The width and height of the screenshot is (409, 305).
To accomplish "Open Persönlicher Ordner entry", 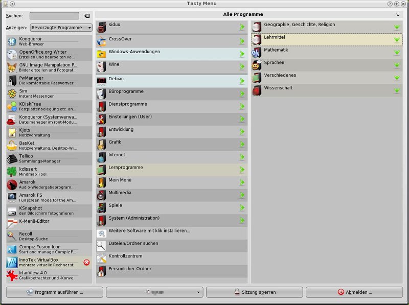I will (x=172, y=271).
